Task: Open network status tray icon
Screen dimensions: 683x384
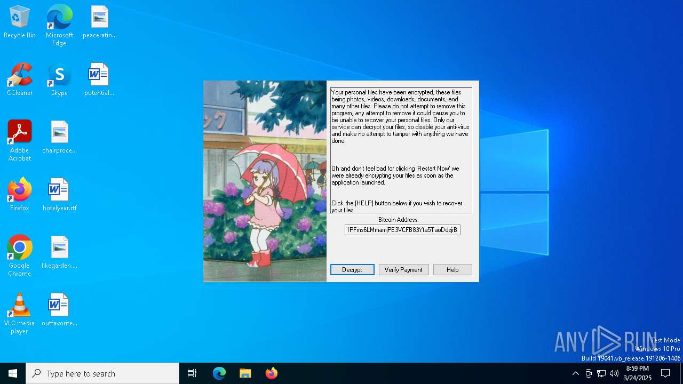Action: [601, 373]
